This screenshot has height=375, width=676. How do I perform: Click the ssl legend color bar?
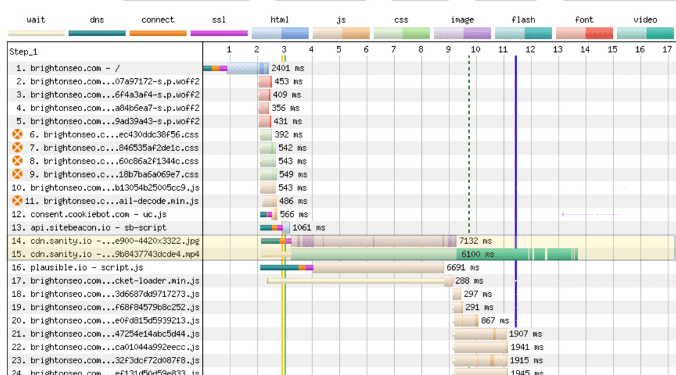tap(219, 33)
